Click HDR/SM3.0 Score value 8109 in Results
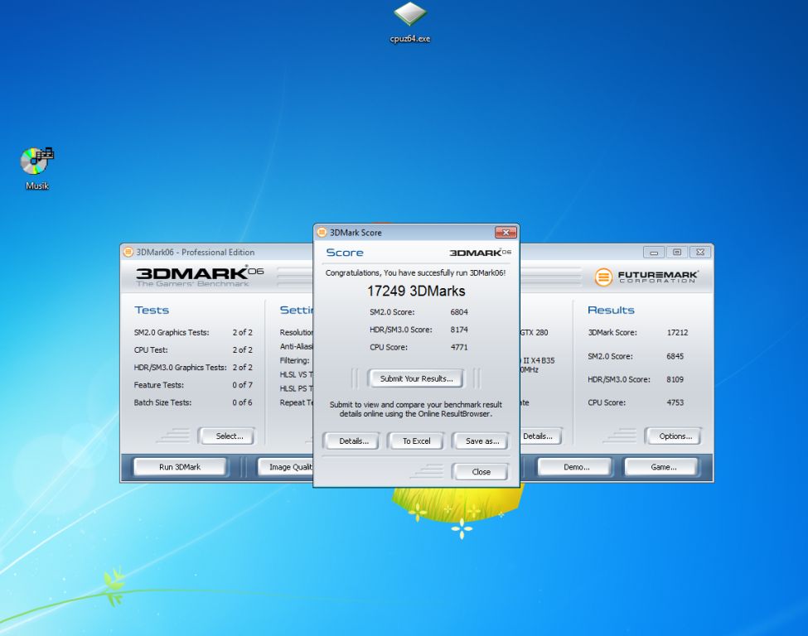 tap(675, 379)
